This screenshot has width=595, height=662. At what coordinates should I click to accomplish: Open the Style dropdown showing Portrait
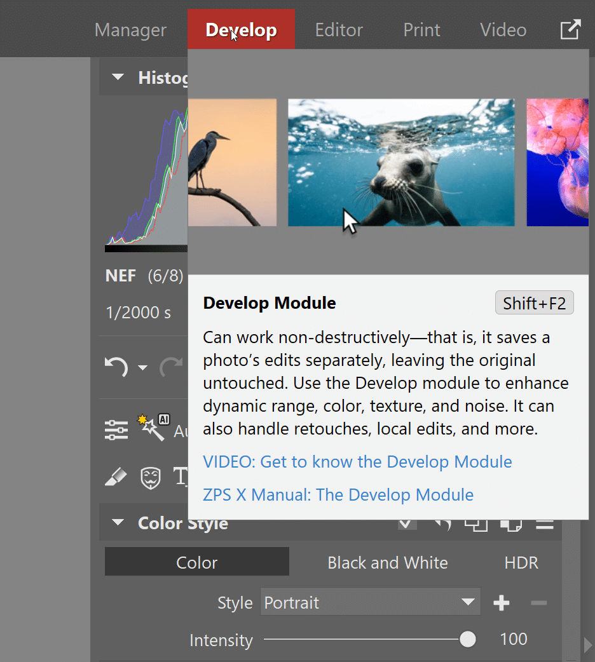(371, 602)
